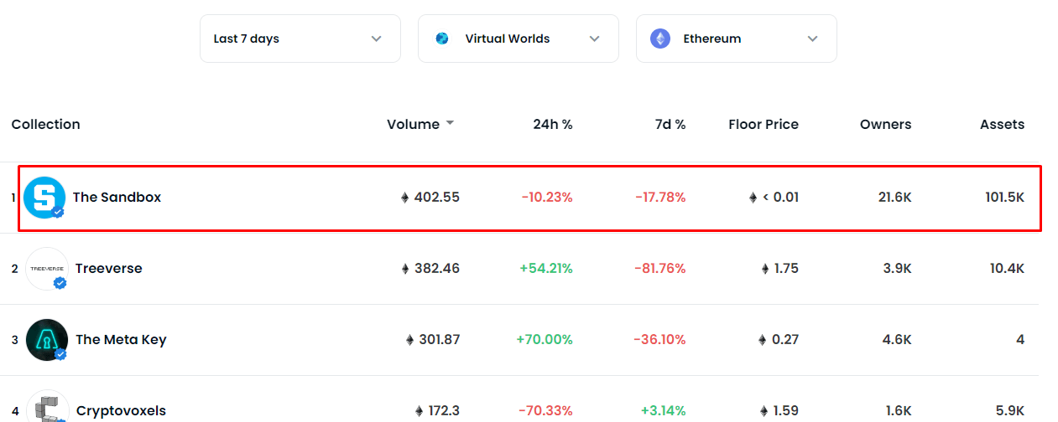Click The Meta Key assets count 4
The height and width of the screenshot is (422, 1058).
click(1020, 340)
